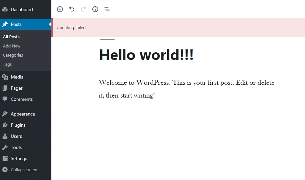Click the 'Hello world!!!' post title

tap(146, 55)
